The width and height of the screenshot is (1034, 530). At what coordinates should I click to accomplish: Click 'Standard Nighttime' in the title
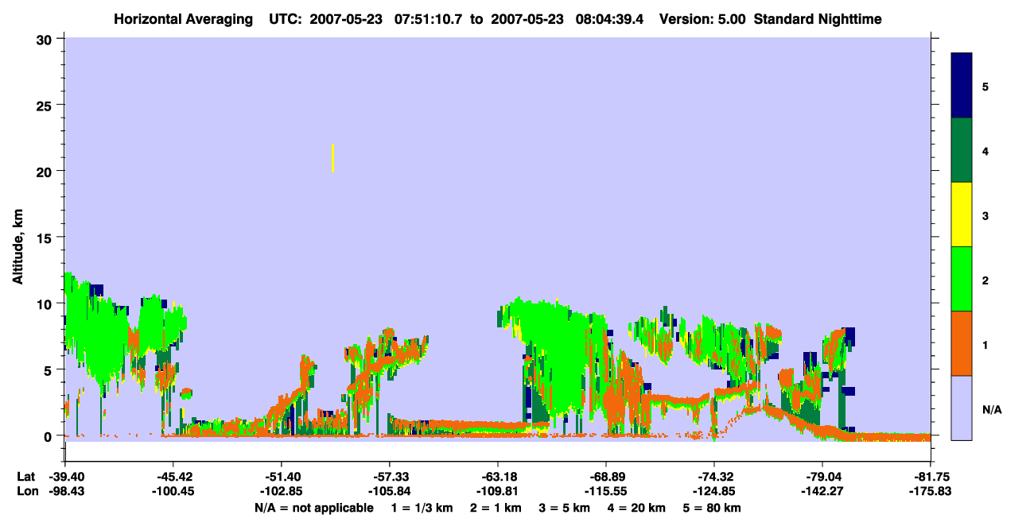tap(818, 19)
